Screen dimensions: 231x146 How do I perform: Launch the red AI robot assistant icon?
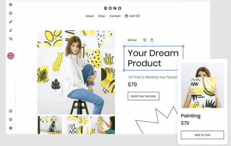click(x=10, y=56)
